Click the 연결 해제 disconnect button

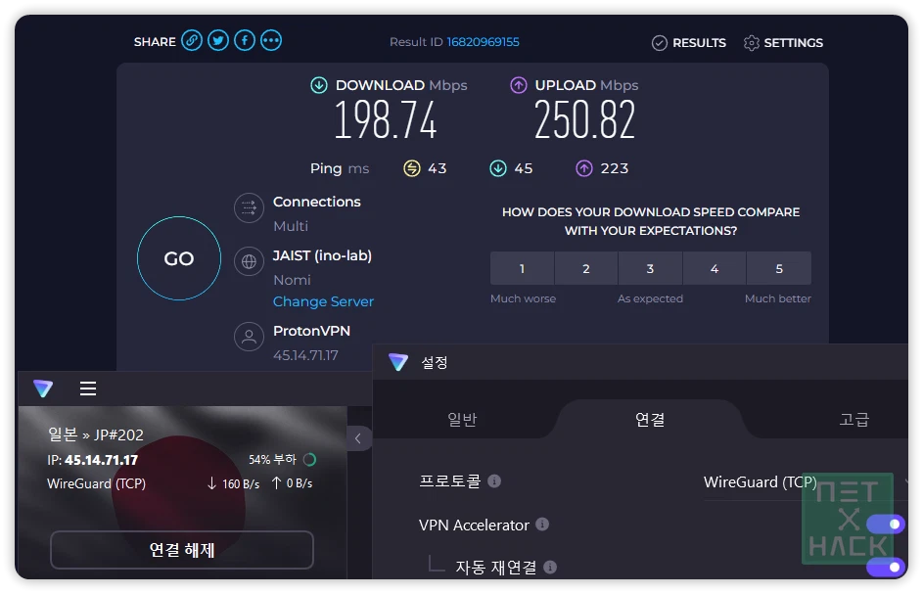(182, 550)
